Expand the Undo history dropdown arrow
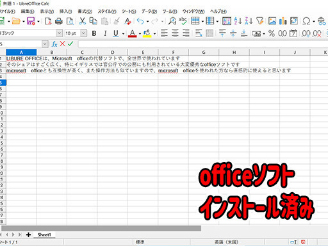Image resolution: width=328 pixels, height=246 pixels. (147, 21)
